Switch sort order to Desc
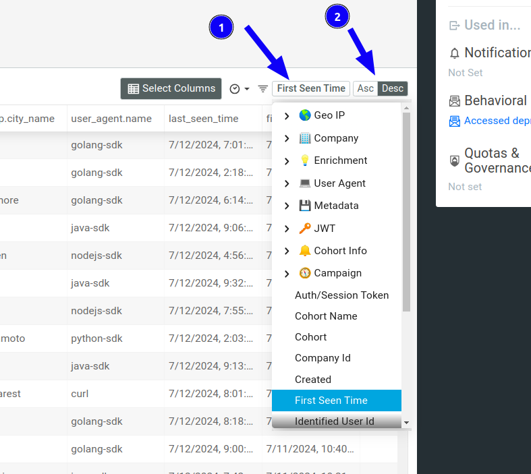This screenshot has width=531, height=474. pyautogui.click(x=393, y=88)
